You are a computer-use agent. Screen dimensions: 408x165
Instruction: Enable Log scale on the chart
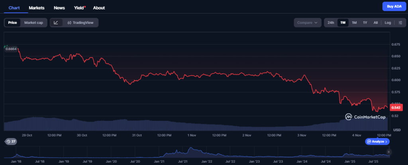pos(388,23)
